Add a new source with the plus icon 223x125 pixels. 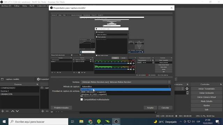click(43, 111)
